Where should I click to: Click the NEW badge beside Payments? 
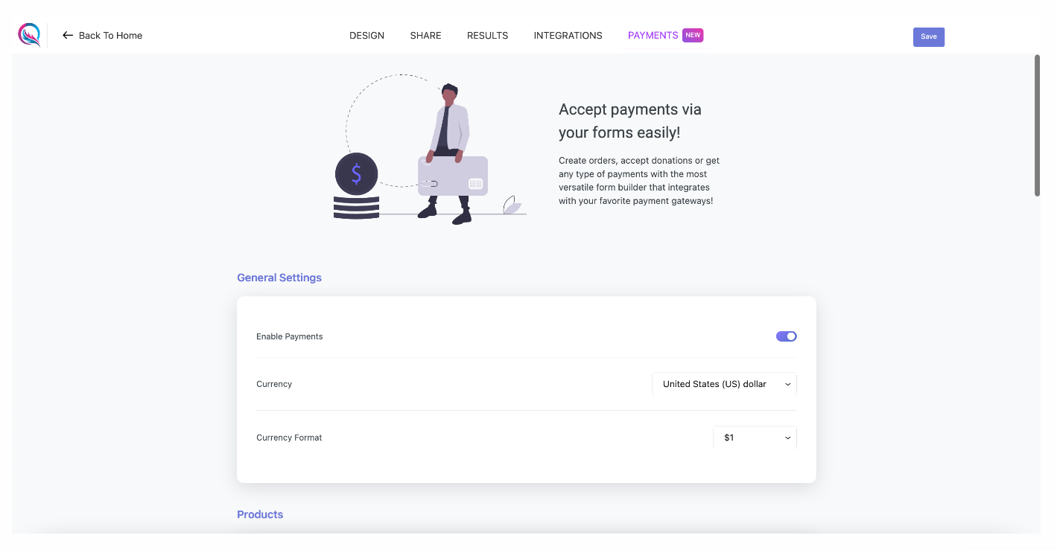[x=693, y=35]
